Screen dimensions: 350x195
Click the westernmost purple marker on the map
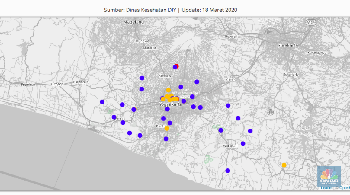[x=102, y=102]
